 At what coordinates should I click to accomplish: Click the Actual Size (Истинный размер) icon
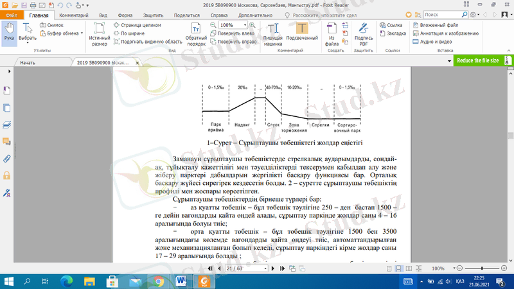100,34
